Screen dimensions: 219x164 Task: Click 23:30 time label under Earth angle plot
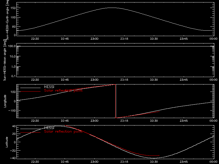[x=154, y=39]
